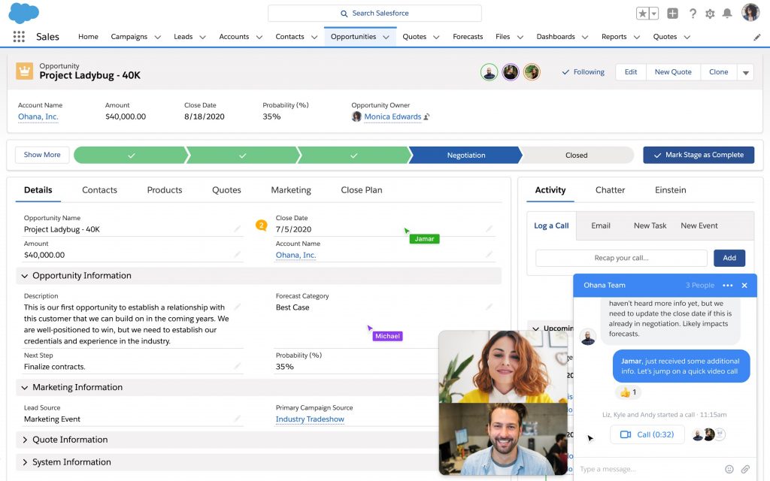Open the Ohana, Inc. account link

tap(38, 116)
